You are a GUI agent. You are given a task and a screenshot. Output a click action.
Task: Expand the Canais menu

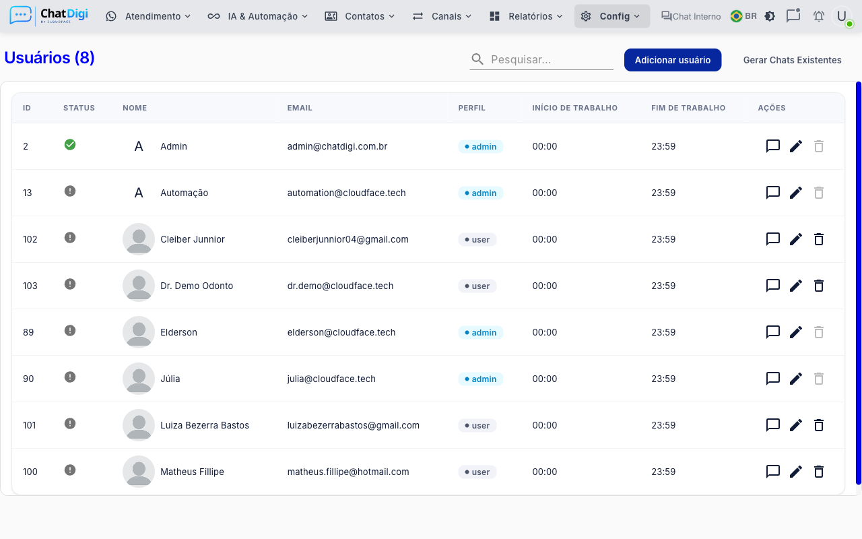click(442, 16)
